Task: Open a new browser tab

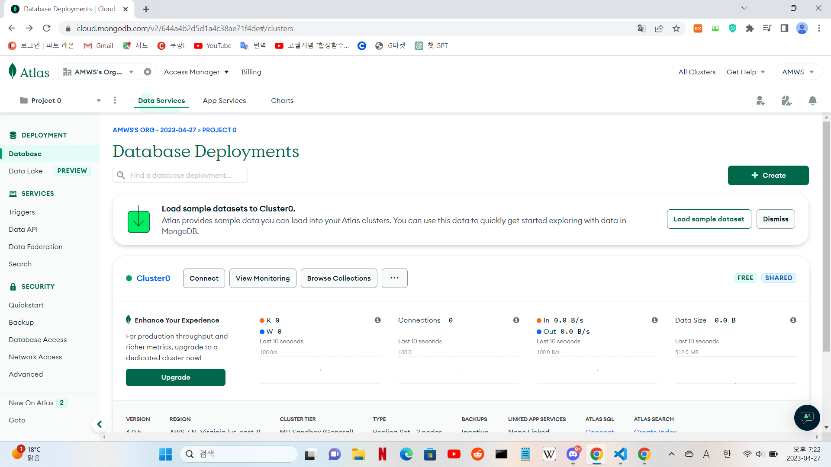Action: point(146,9)
